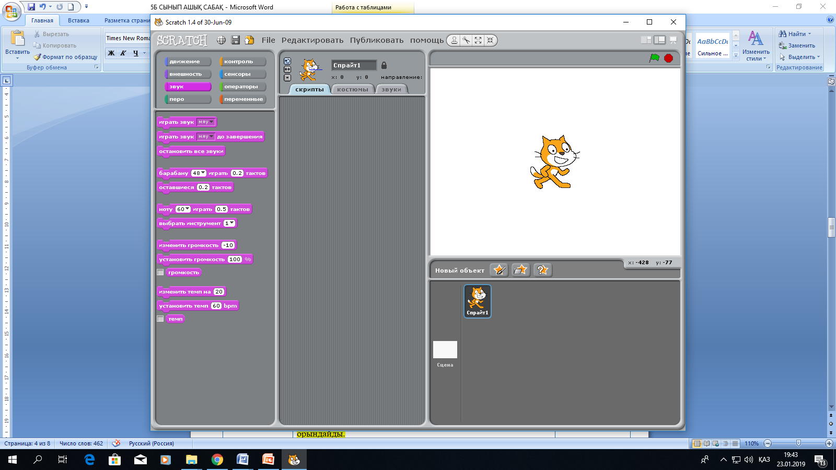Open the Публиковать menu in Scratch
This screenshot has width=836, height=470.
click(x=377, y=40)
